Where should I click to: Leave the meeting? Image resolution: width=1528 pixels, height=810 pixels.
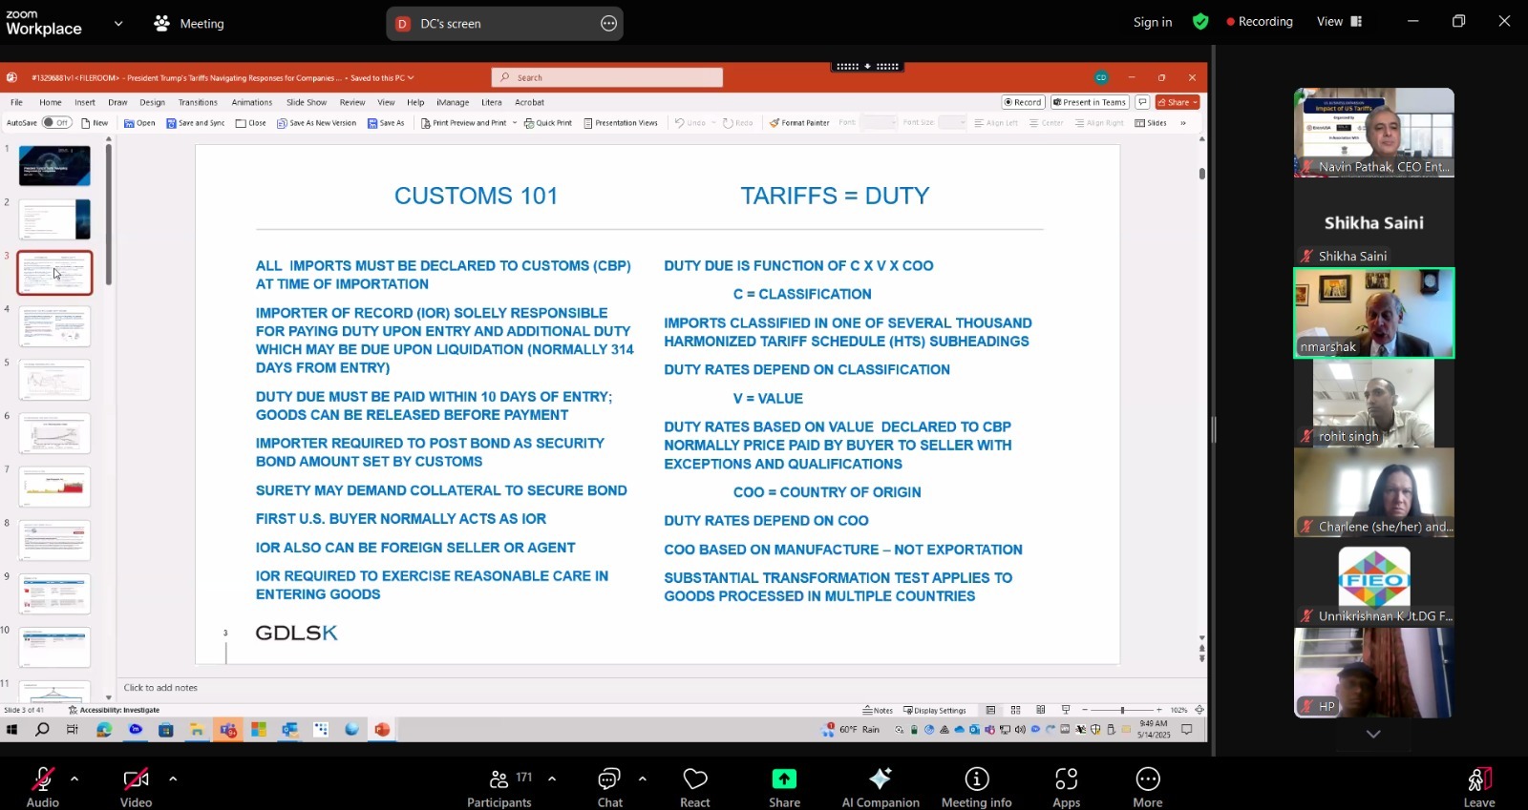coord(1479,787)
